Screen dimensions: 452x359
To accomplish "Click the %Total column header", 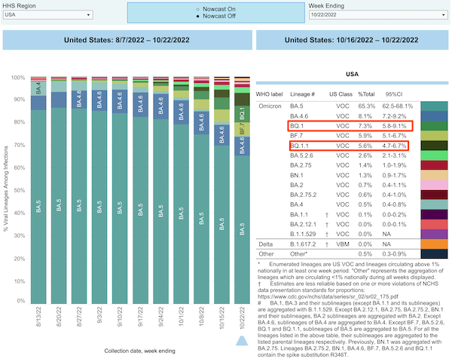I will coord(368,94).
